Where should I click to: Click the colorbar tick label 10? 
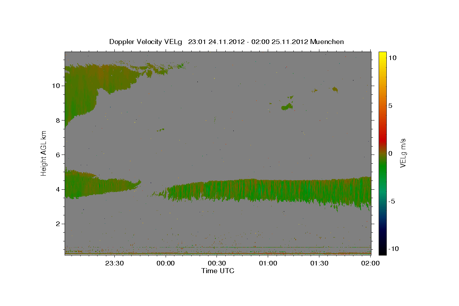point(392,58)
